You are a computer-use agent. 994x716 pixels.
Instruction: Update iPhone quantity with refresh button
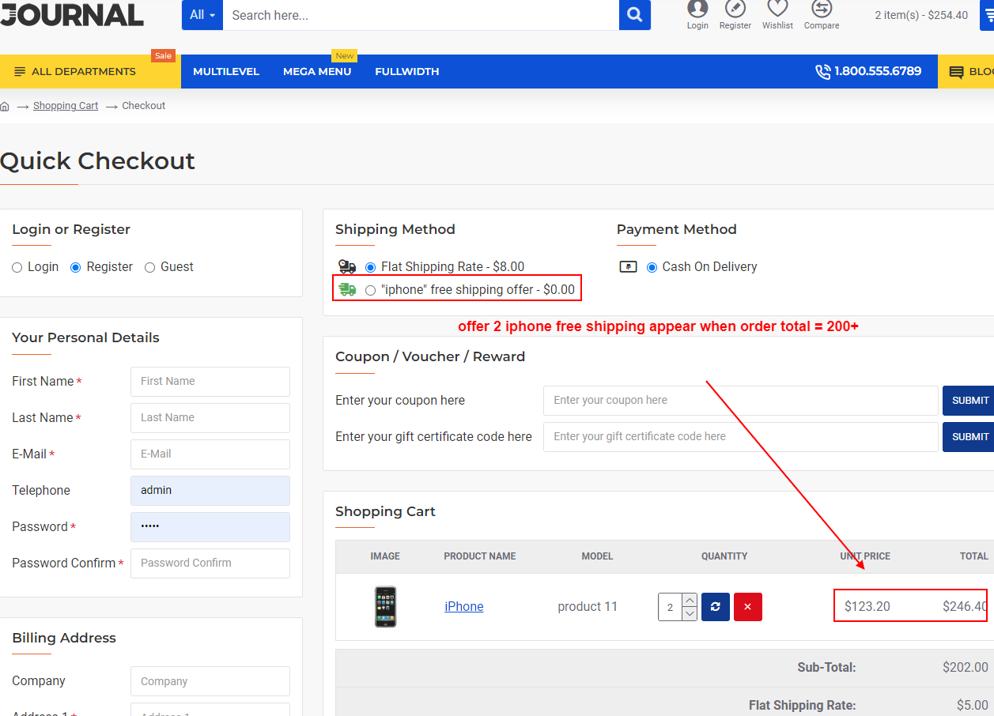716,607
